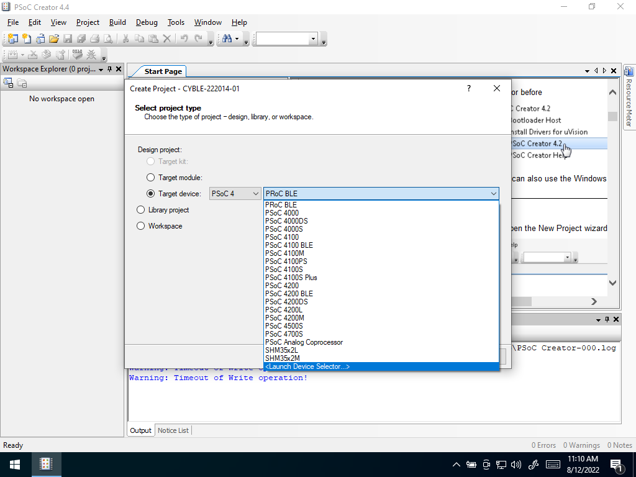Image resolution: width=636 pixels, height=477 pixels.
Task: Open the PSoC 4 family dropdown
Action: click(235, 194)
